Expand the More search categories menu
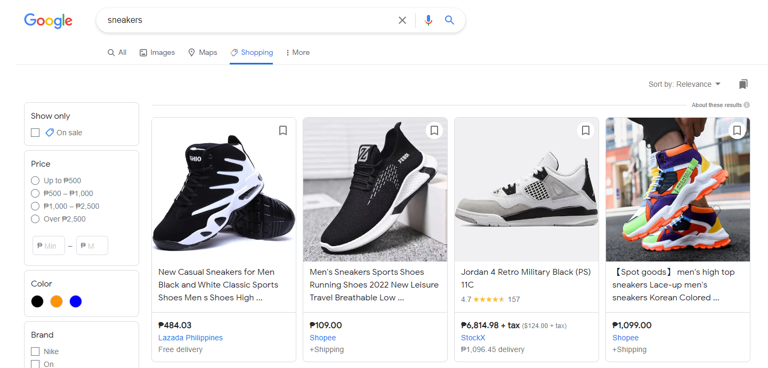The width and height of the screenshot is (768, 368). (297, 52)
